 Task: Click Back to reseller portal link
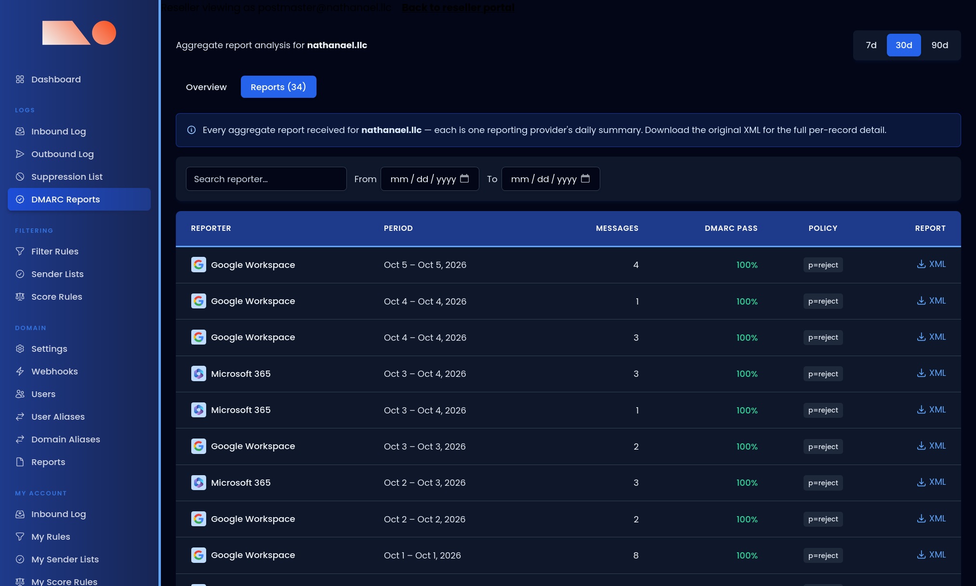click(x=458, y=8)
